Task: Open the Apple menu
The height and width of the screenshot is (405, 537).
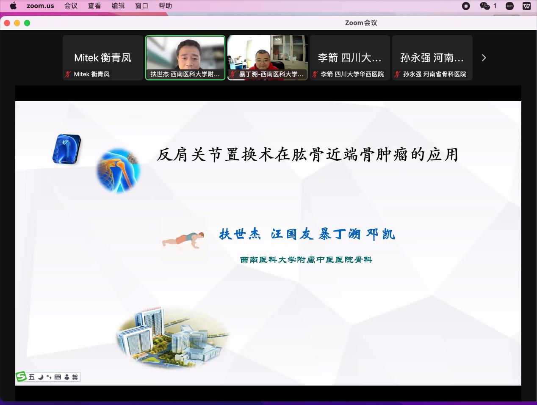Action: pos(13,6)
